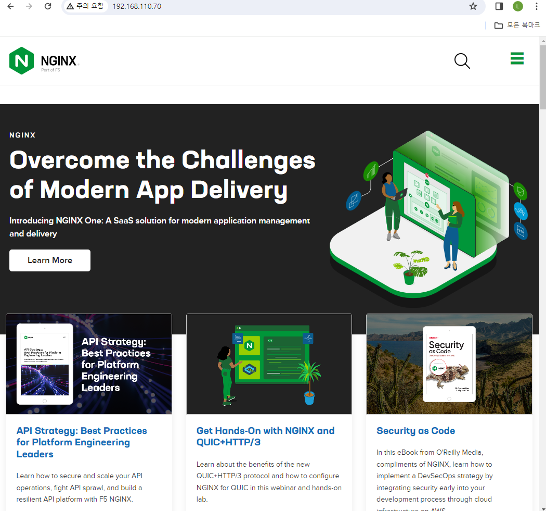Click the O'Reilly eBook description text

click(x=435, y=481)
